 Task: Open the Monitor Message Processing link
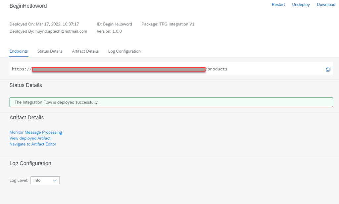pyautogui.click(x=36, y=132)
